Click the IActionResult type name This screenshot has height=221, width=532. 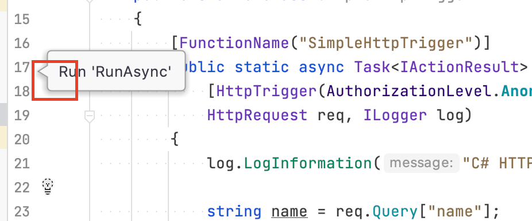pyautogui.click(x=460, y=67)
